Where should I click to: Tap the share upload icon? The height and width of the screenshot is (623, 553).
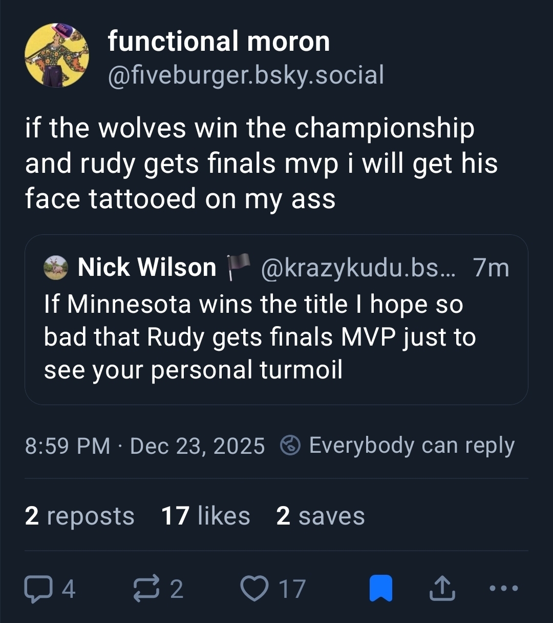click(x=441, y=588)
